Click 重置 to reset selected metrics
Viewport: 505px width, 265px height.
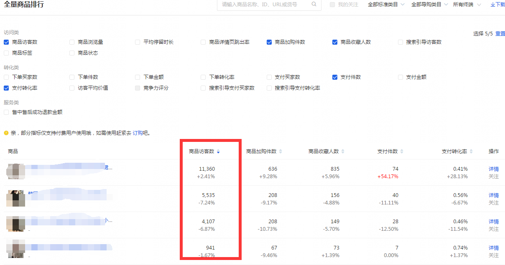point(500,34)
